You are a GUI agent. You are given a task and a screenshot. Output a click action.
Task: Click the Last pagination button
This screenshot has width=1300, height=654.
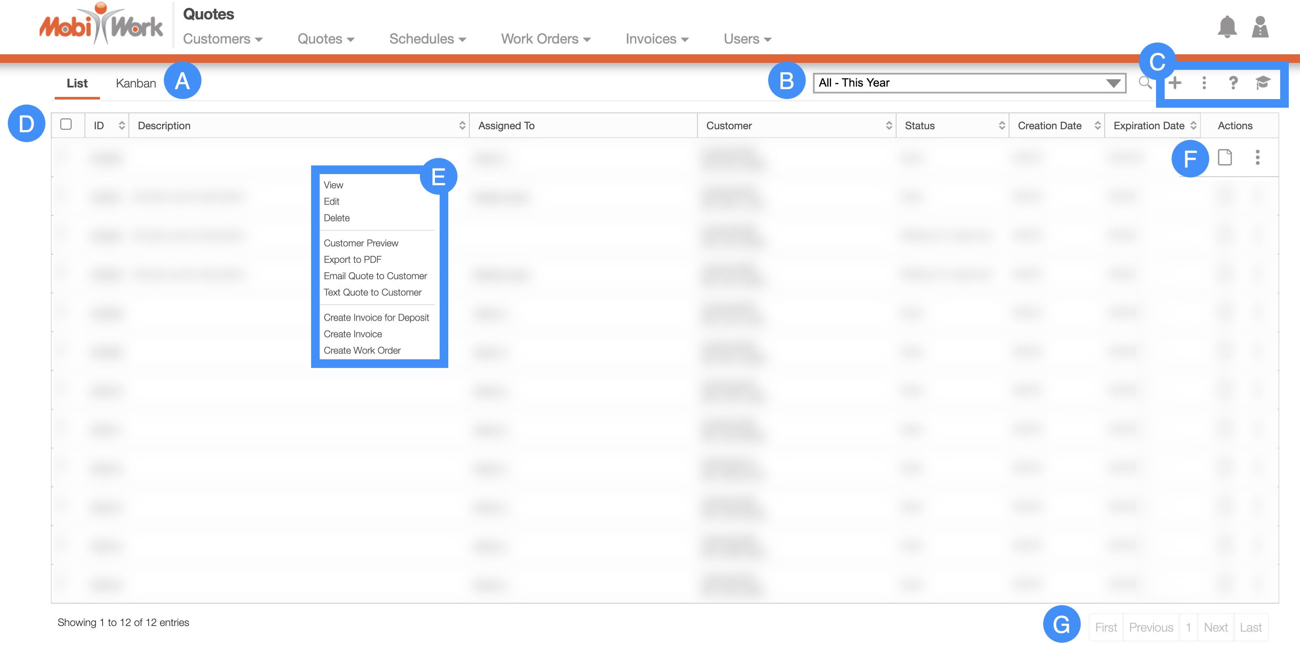1250,627
